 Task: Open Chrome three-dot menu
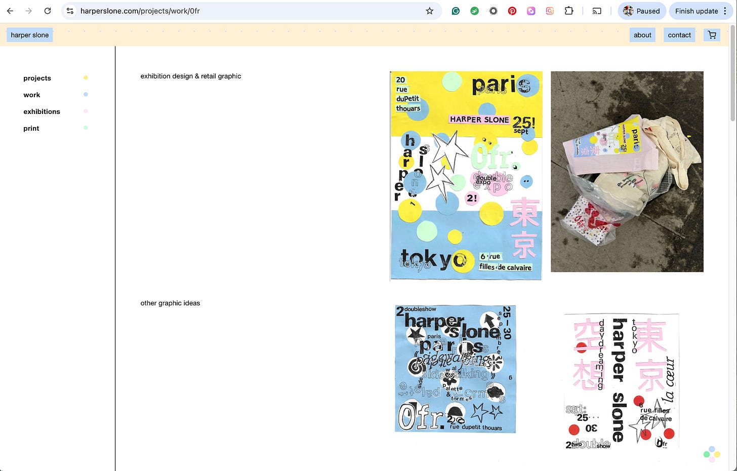725,11
